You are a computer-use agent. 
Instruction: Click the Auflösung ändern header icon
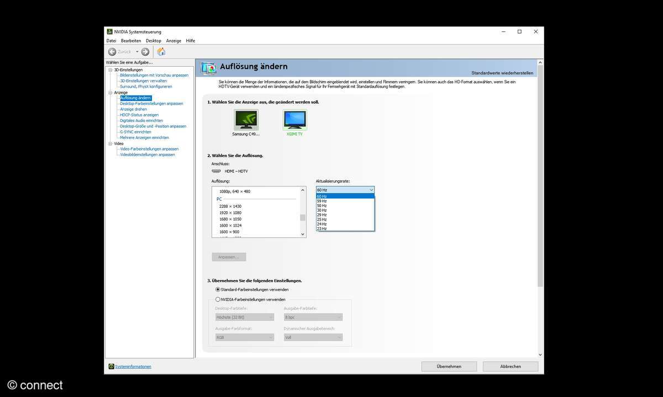point(209,67)
